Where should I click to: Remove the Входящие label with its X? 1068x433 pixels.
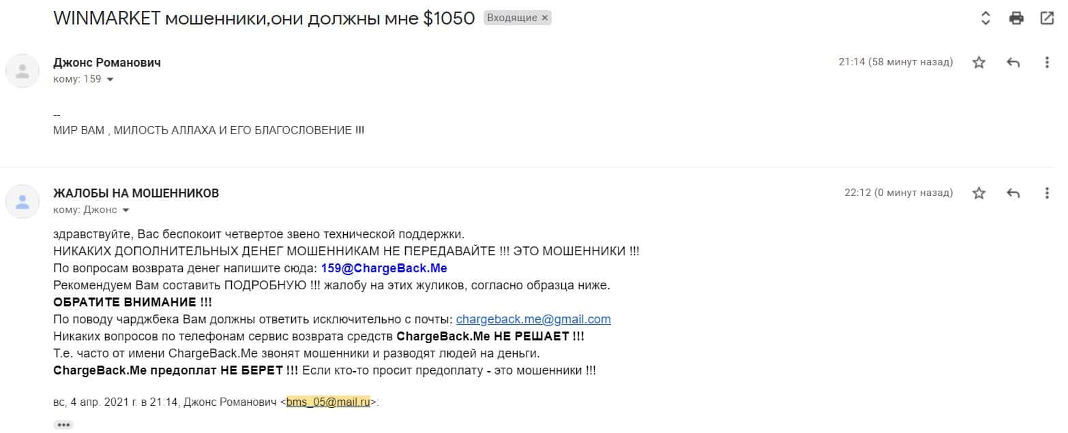point(544,18)
